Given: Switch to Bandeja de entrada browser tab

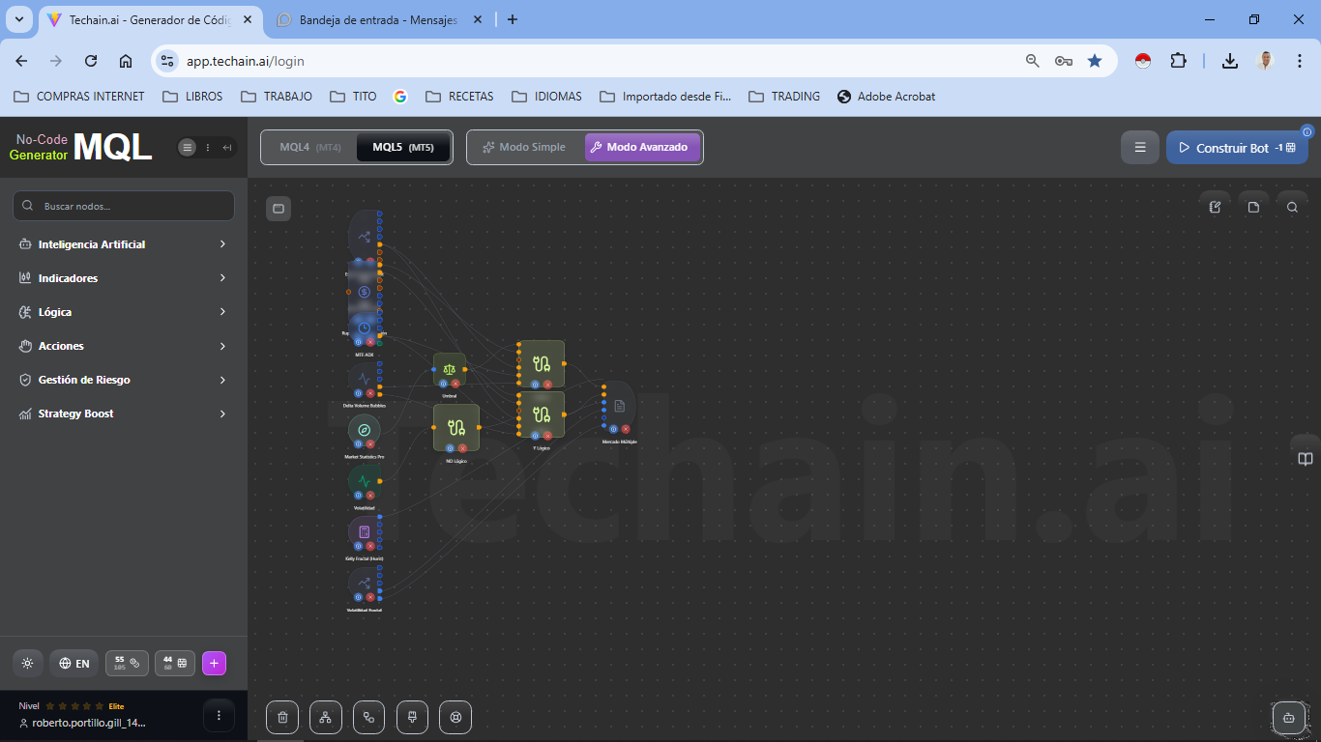Looking at the screenshot, I should coord(377,19).
